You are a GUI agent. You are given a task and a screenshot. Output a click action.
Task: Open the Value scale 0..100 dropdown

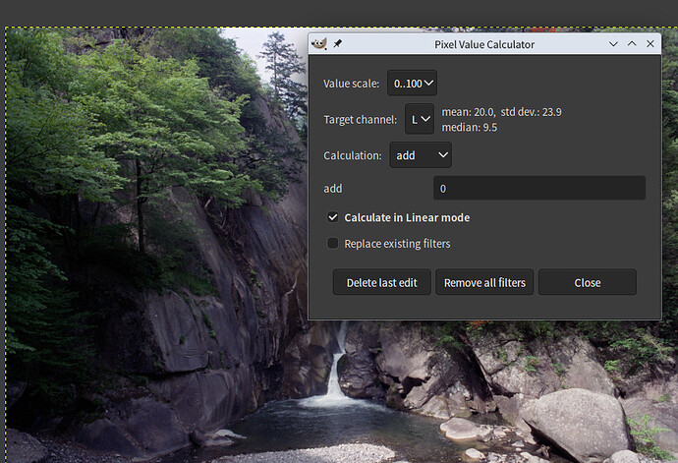(412, 84)
